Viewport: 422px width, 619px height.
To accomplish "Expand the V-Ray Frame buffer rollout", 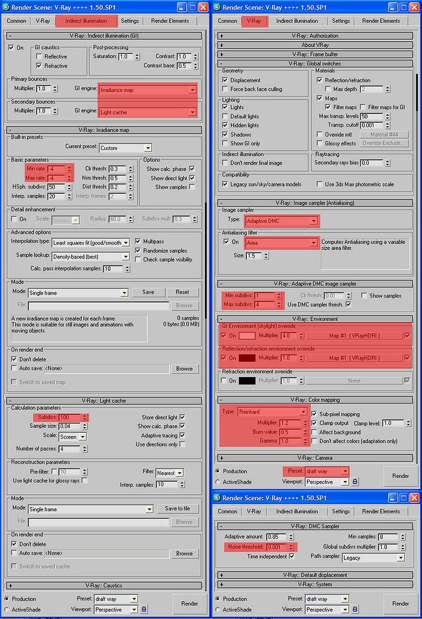I will coord(315,54).
